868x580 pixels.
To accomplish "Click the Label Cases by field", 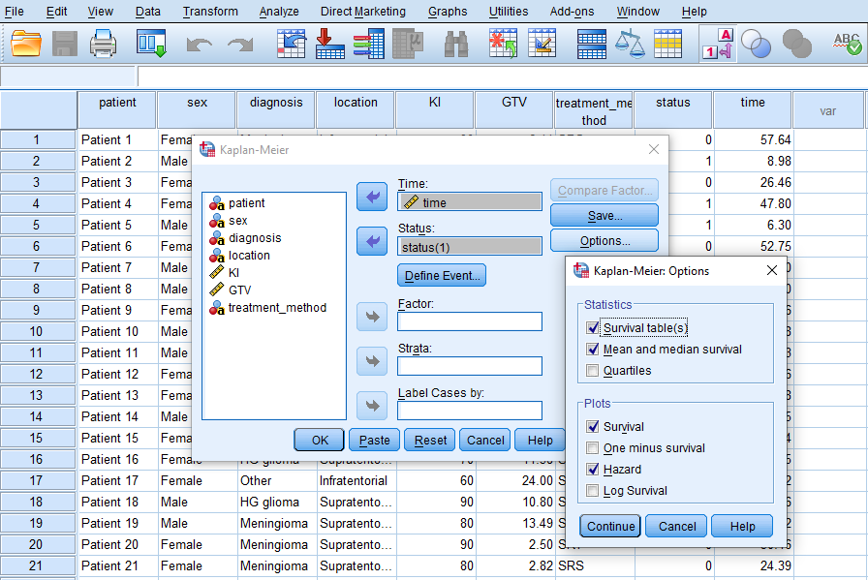I will click(470, 411).
